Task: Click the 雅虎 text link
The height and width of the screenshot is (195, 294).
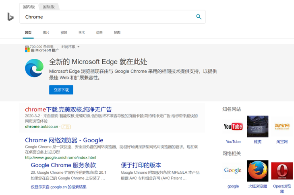Action: 257,142
